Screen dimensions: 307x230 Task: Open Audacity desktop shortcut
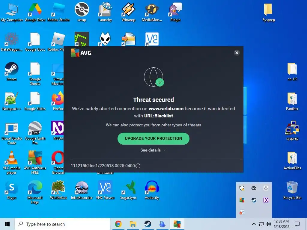point(152,190)
